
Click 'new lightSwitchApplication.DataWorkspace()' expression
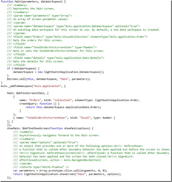pyautogui.click(x=71, y=72)
